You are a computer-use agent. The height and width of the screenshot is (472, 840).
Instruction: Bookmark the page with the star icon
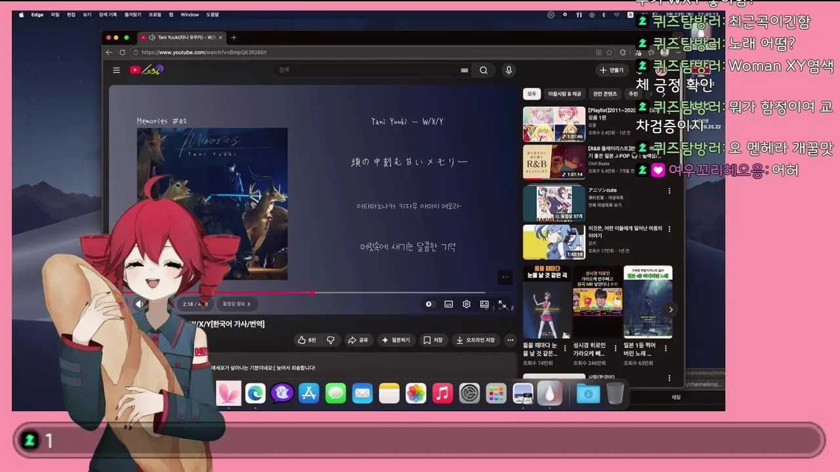pos(609,52)
